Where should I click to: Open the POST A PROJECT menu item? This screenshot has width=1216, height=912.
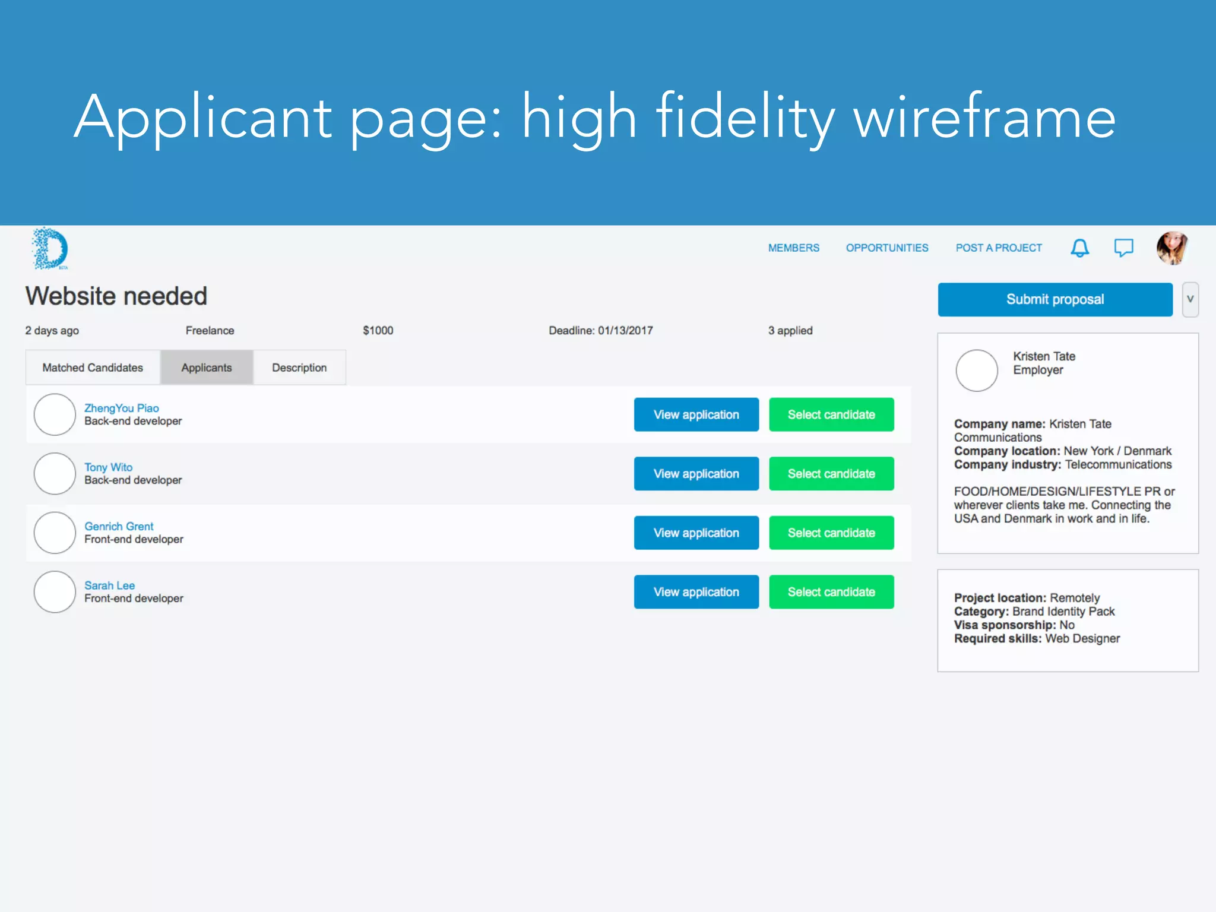pyautogui.click(x=999, y=248)
